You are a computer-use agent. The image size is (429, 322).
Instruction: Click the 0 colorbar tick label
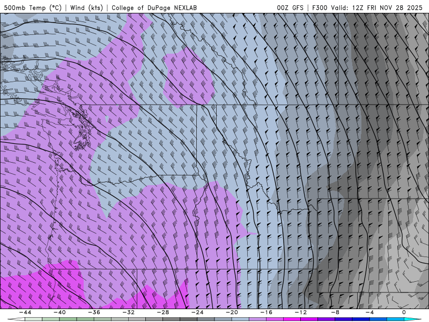click(x=404, y=312)
